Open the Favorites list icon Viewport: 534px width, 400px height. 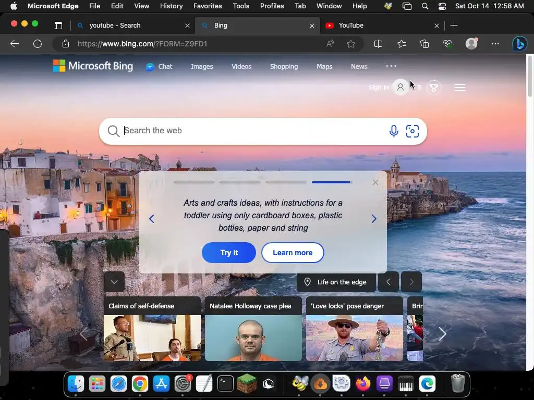[402, 44]
